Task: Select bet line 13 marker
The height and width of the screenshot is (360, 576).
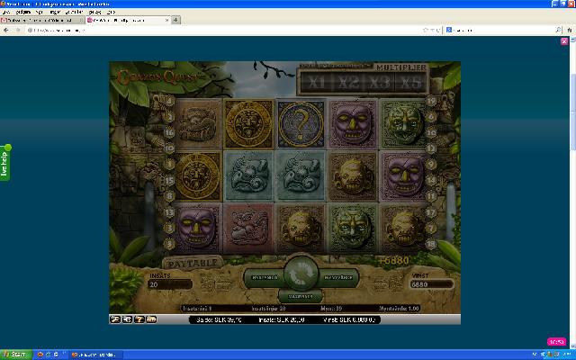Action: pyautogui.click(x=169, y=212)
